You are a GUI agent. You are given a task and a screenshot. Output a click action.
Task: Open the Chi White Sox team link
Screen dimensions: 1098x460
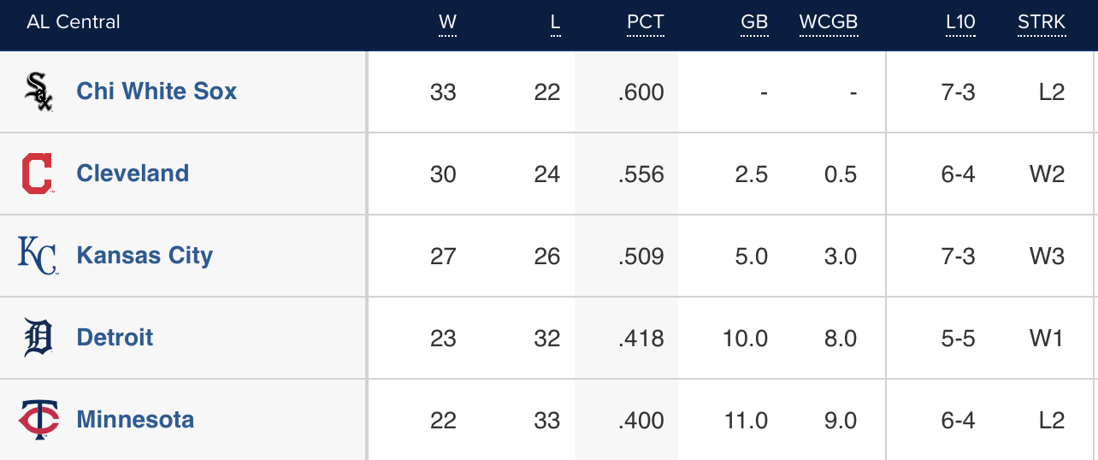[156, 91]
